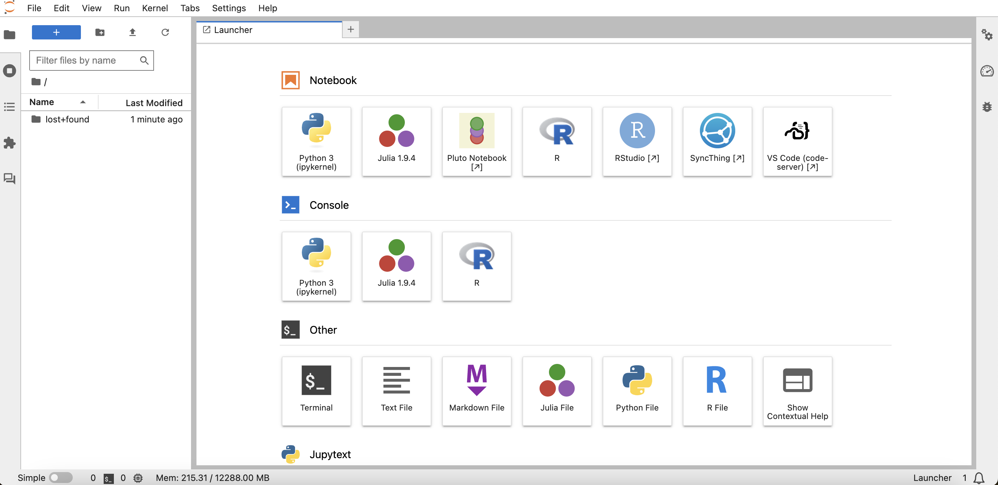Click the JupyterLab logo

tap(9, 7)
